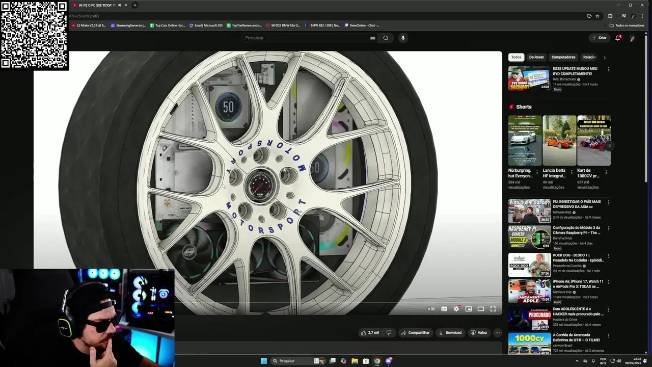Open options for the Japão investigation video
652x367 pixels.
[x=608, y=202]
